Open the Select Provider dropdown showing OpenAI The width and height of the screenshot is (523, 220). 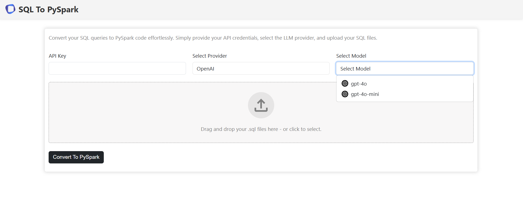(261, 68)
